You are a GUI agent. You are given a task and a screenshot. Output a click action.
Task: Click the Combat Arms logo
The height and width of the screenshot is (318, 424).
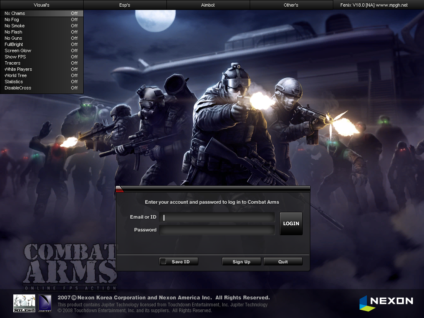[x=70, y=267]
